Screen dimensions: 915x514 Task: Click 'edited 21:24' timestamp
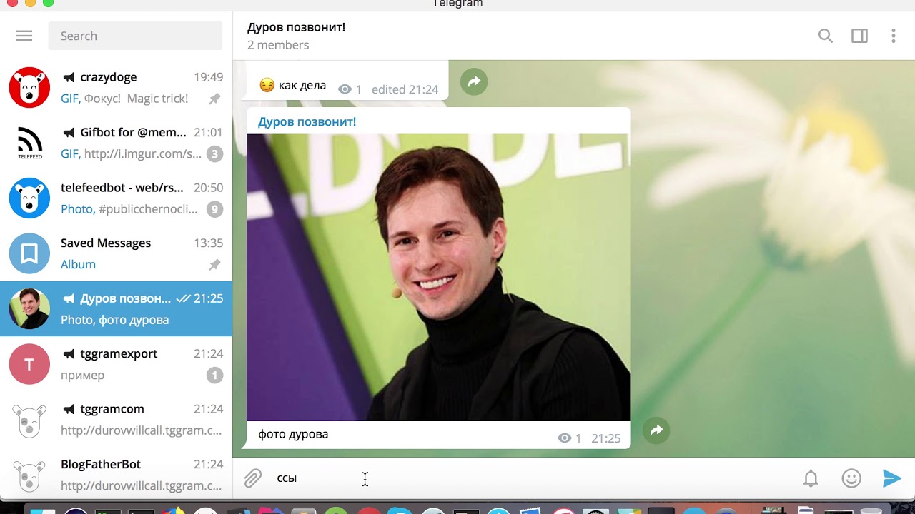click(x=405, y=89)
